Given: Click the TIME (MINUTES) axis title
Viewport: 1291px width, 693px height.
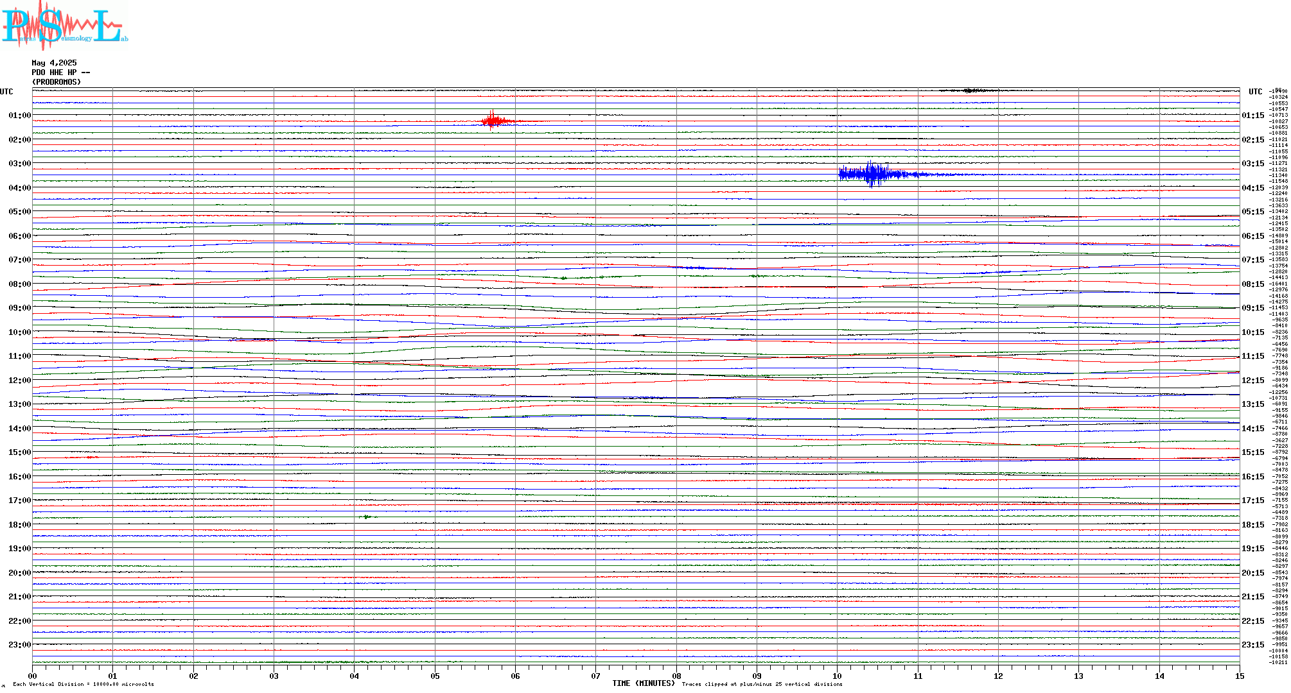Looking at the screenshot, I should click(643, 683).
